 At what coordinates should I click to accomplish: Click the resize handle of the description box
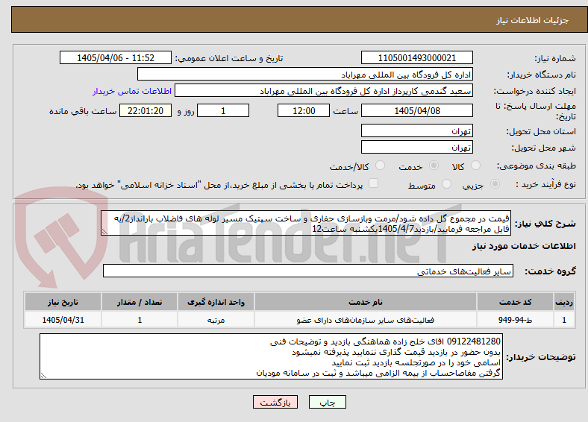pyautogui.click(x=104, y=232)
